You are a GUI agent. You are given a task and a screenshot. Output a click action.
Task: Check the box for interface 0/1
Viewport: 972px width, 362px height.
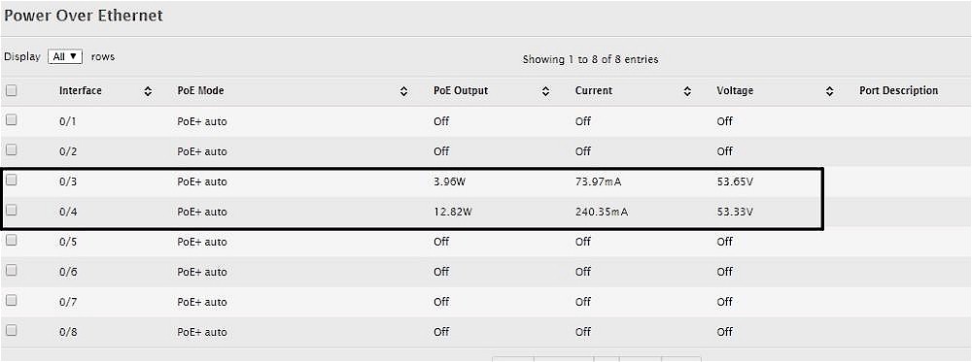[11, 120]
